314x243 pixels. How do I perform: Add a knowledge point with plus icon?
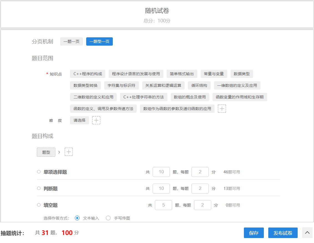pos(222,109)
